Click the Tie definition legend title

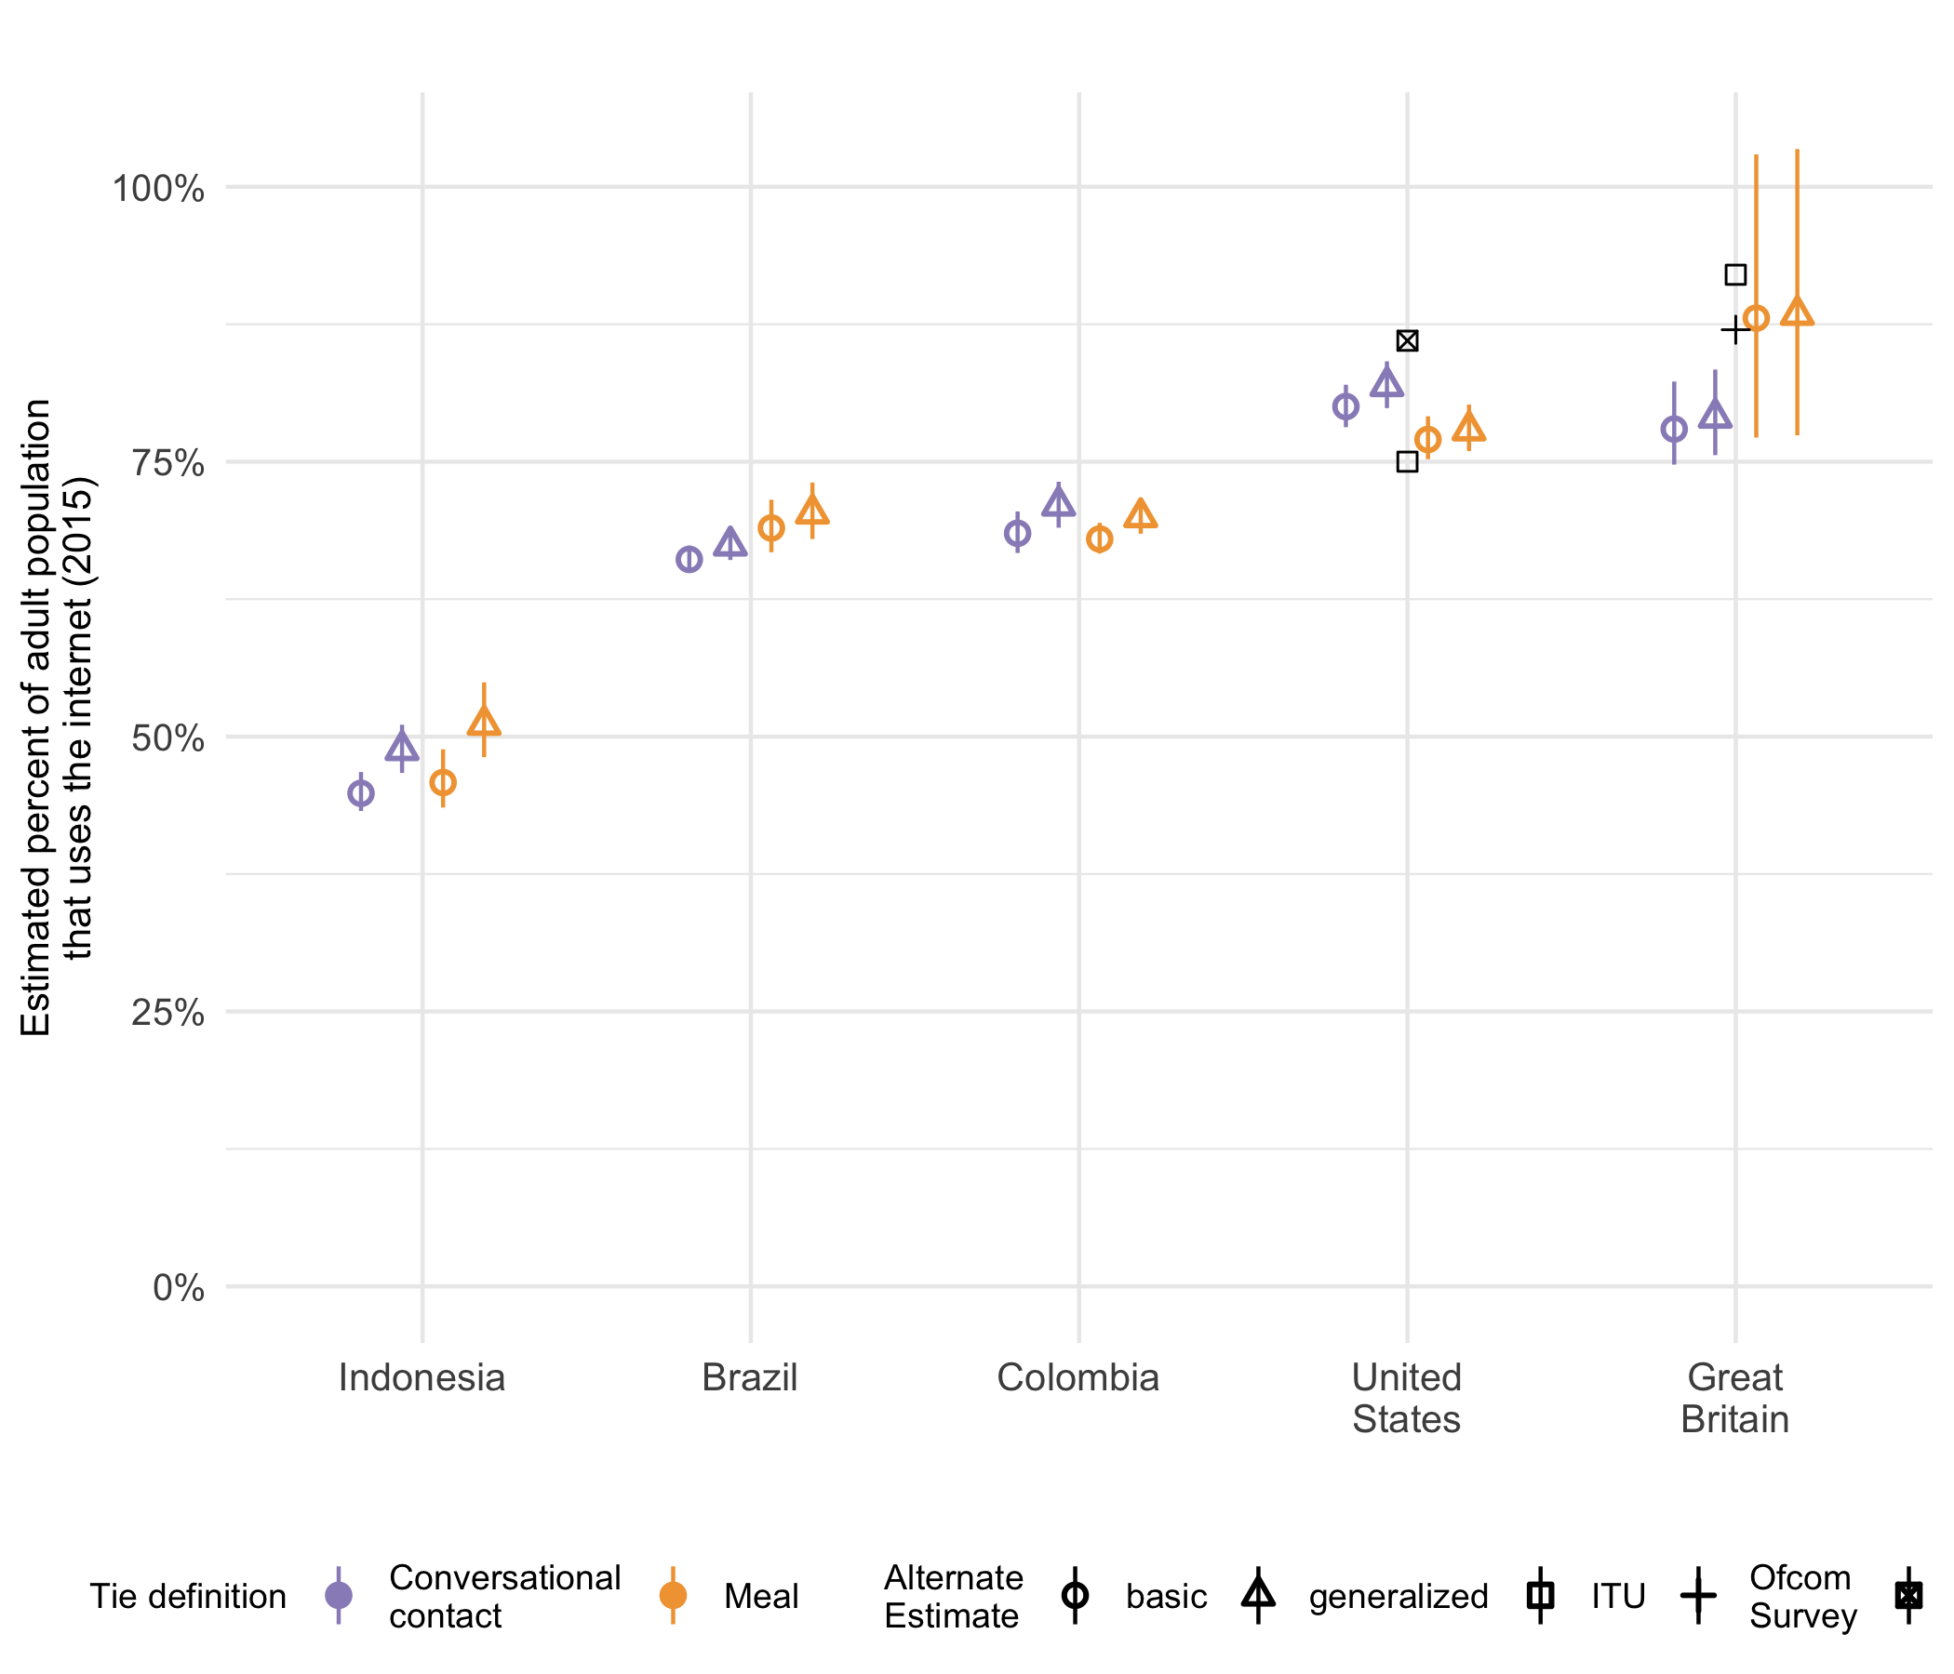click(188, 1597)
